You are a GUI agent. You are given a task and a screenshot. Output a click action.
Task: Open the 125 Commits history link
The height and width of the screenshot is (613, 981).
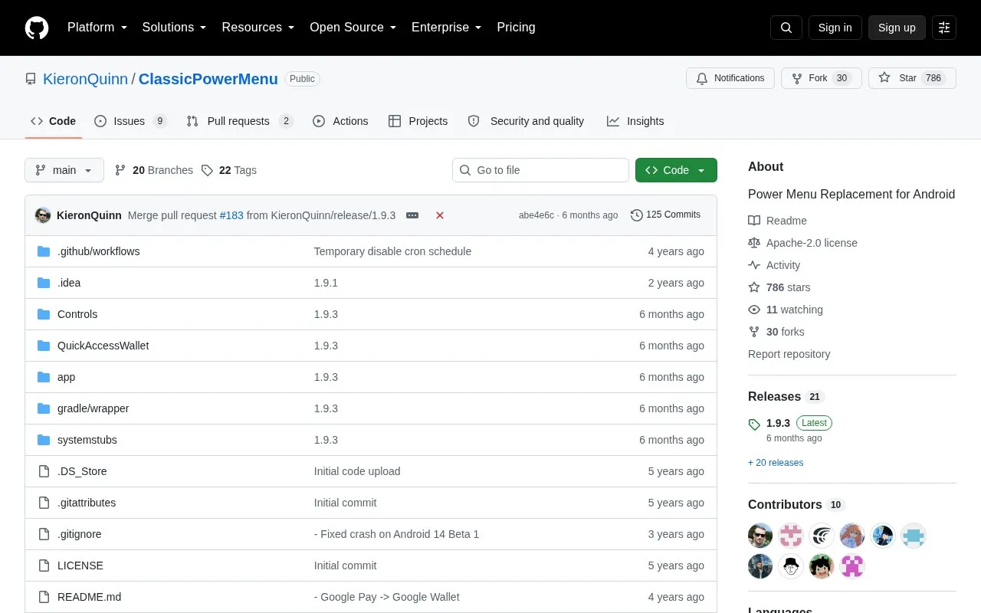tap(665, 215)
